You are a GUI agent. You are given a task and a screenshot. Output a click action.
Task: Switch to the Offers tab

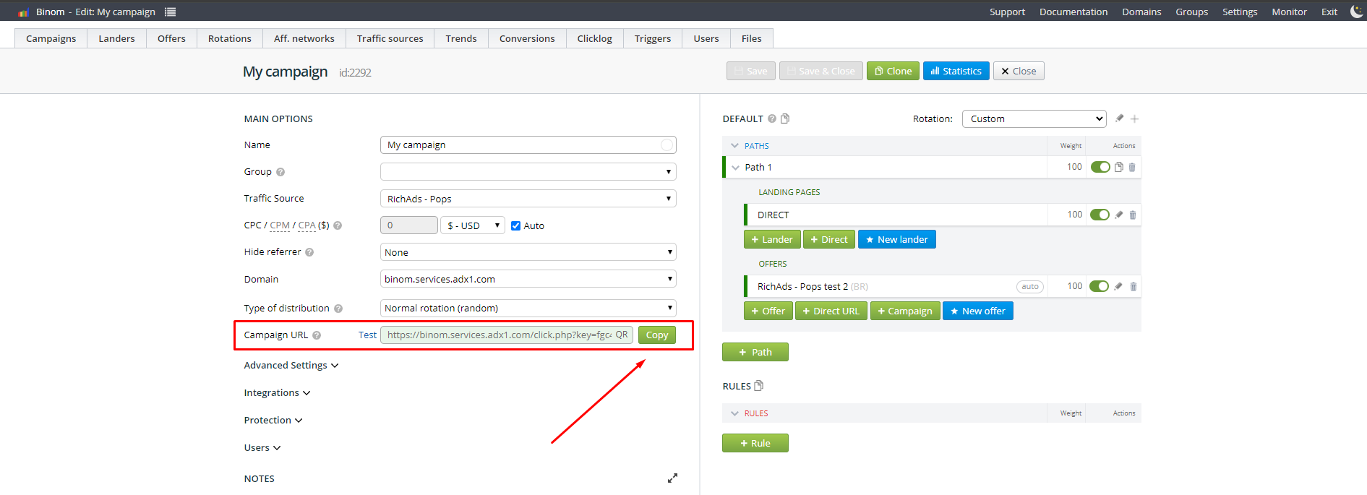[171, 38]
